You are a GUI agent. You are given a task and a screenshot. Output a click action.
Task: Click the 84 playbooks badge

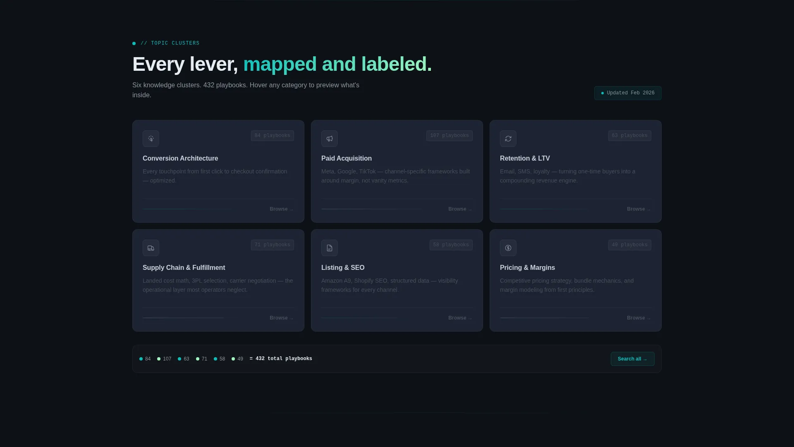coord(273,136)
